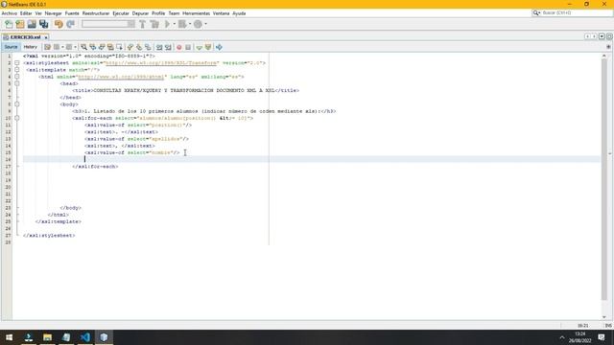Open File Explorer from the taskbar
Screen dimensions: 614x345
coord(47,337)
